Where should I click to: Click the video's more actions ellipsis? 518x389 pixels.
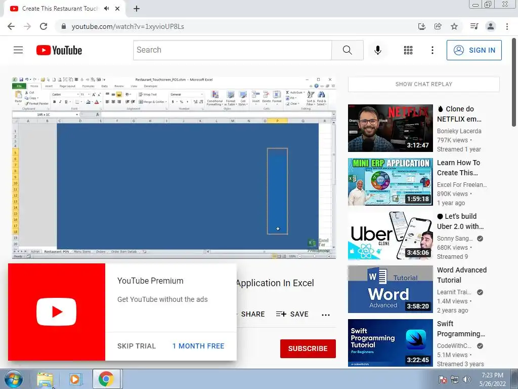[x=326, y=315]
